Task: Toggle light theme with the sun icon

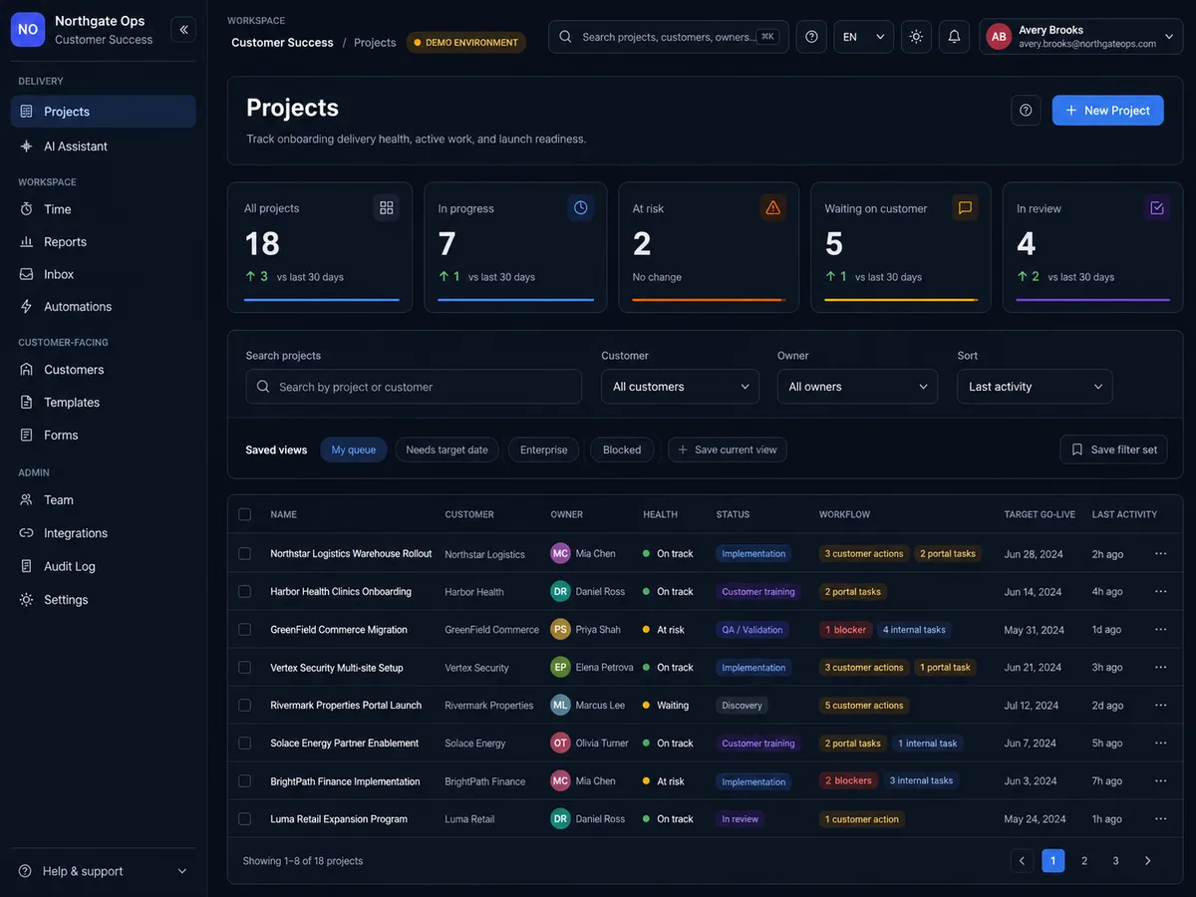Action: (916, 37)
